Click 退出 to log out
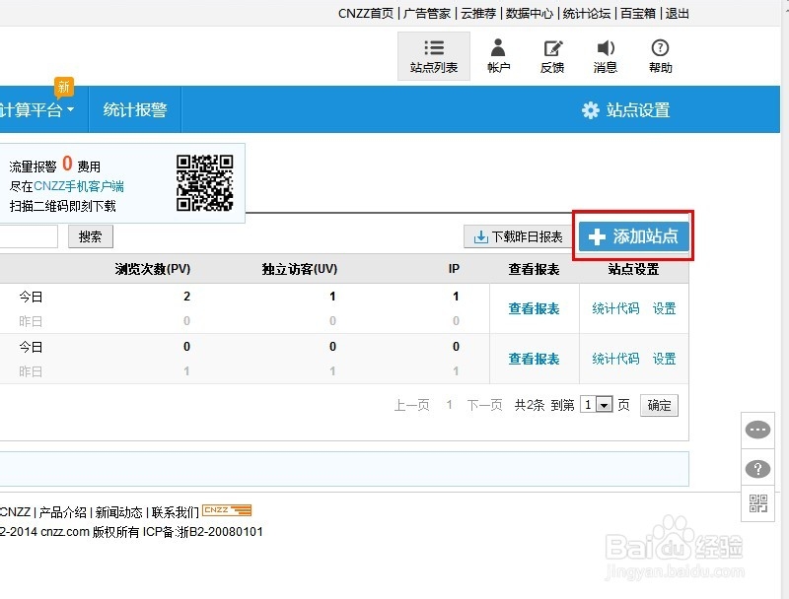Screen dimensions: 789x599 (677, 14)
